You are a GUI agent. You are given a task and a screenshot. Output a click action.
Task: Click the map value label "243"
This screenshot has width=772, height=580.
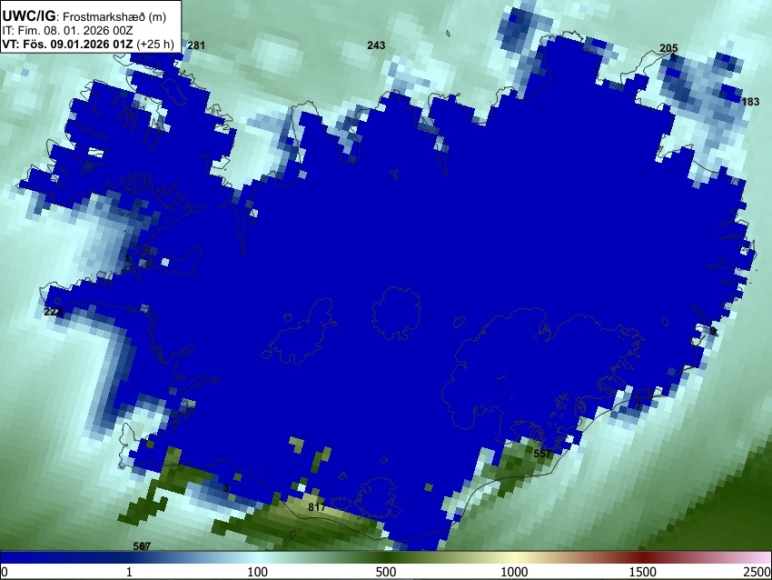click(376, 45)
